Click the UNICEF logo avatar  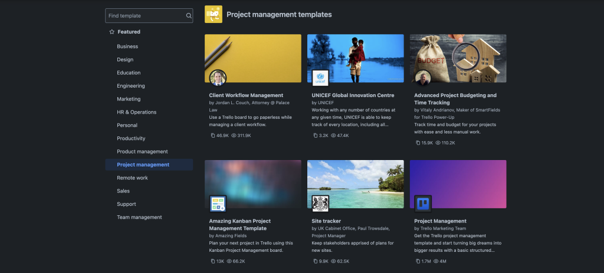320,78
